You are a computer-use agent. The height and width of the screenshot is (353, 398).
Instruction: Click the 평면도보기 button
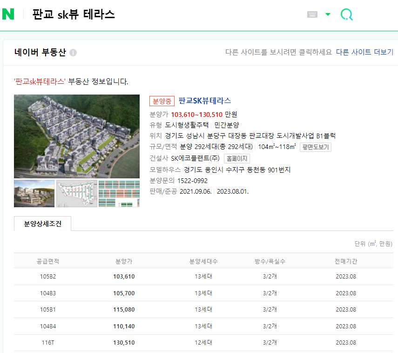[316, 147]
